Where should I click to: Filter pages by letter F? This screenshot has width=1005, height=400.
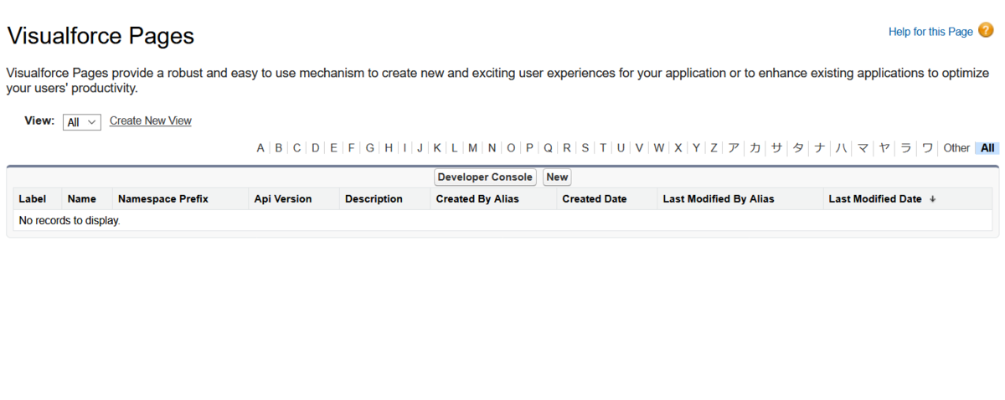tap(351, 148)
